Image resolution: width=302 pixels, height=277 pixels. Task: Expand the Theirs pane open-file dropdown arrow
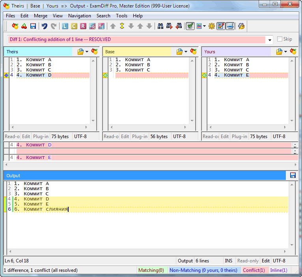pos(87,52)
